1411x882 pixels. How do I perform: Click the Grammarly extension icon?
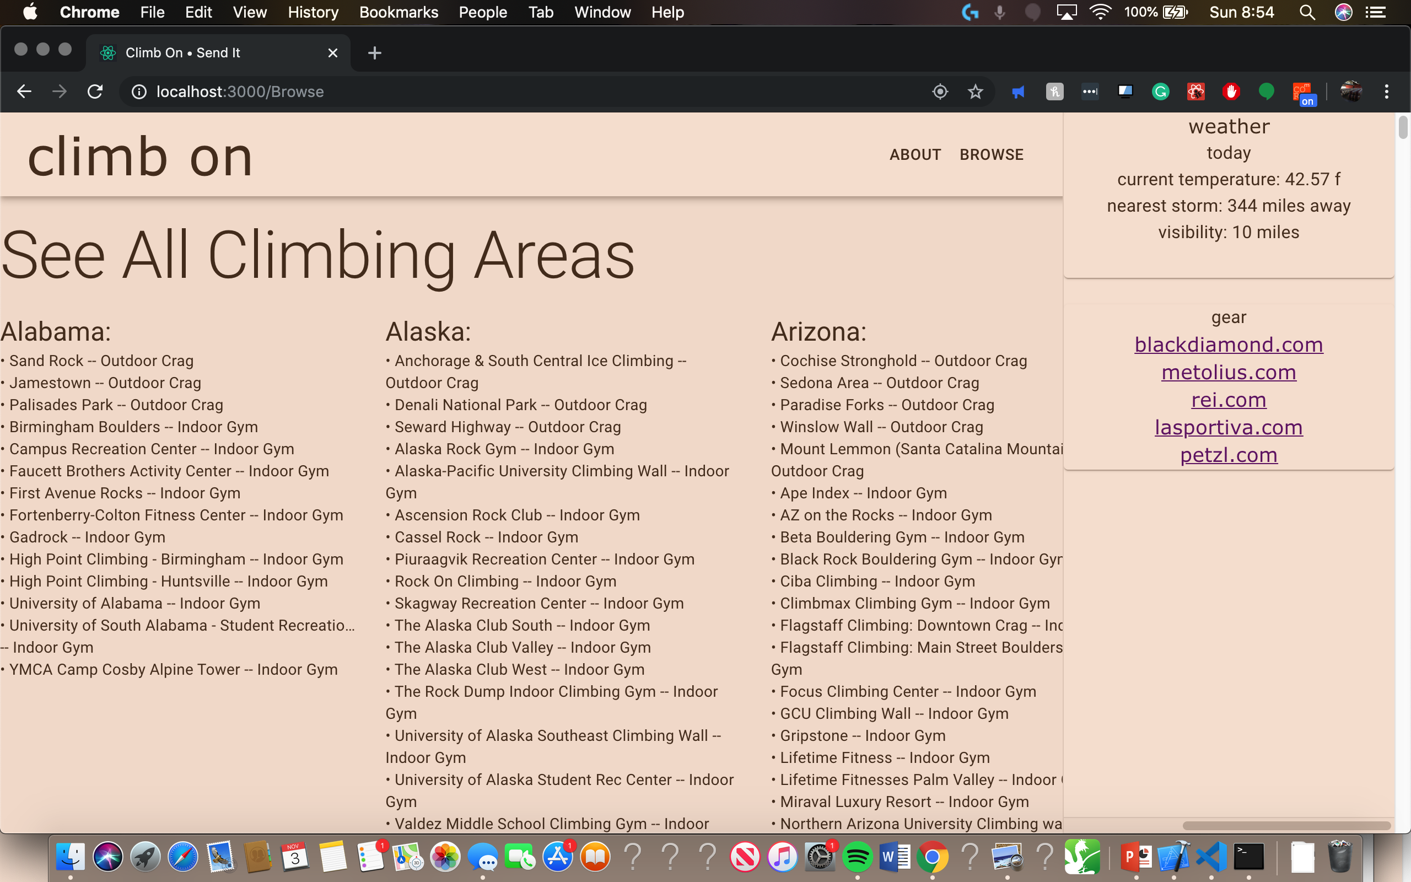click(1160, 92)
